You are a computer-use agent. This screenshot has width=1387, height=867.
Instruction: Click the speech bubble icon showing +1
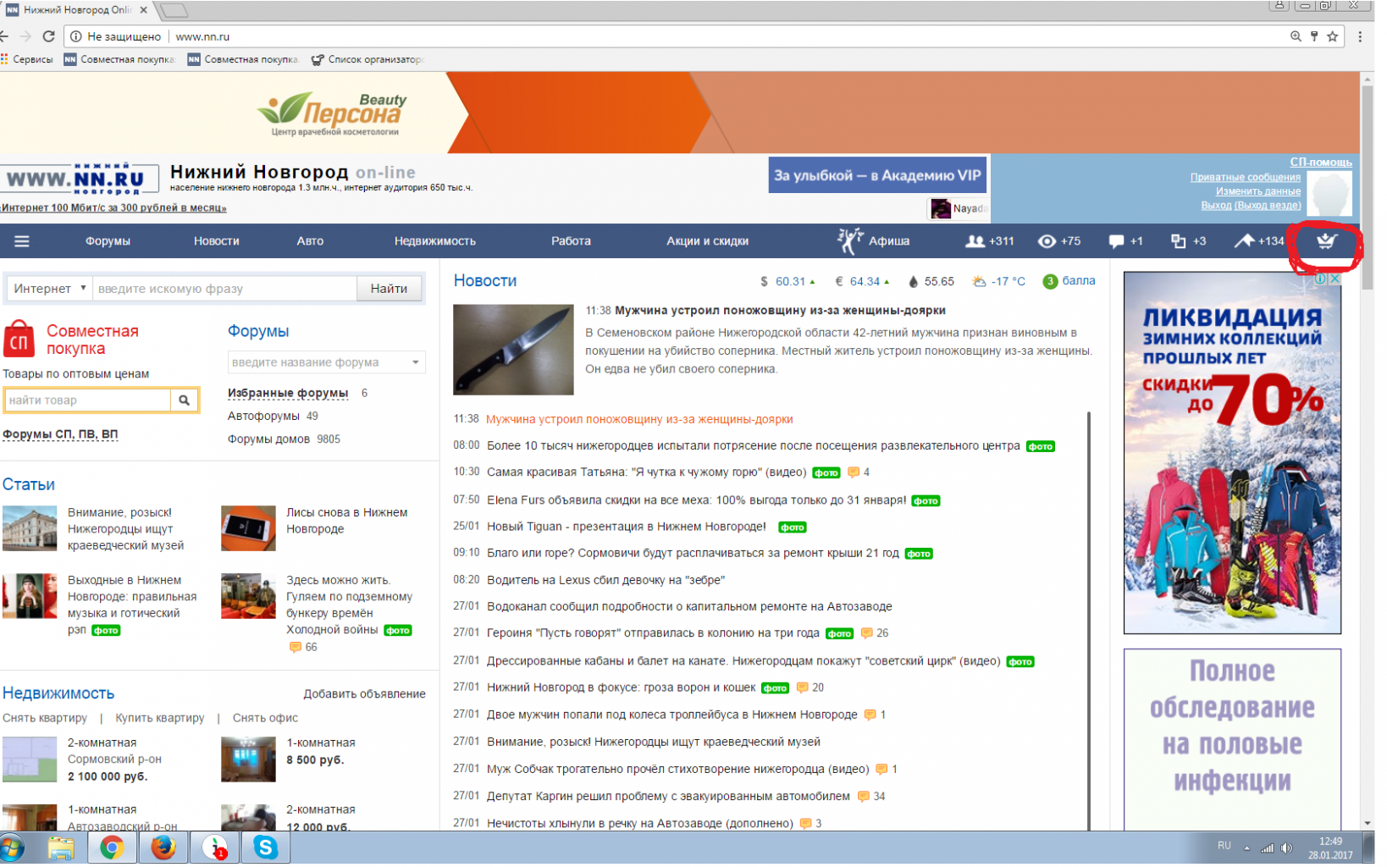[x=1116, y=241]
